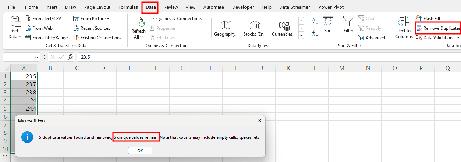461x162 pixels.
Task: Expand the Data Validation dropdown arrow
Action: click(458, 37)
